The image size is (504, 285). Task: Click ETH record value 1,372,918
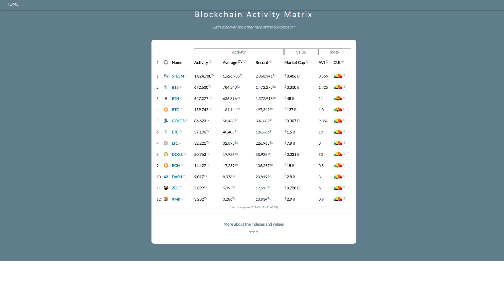pos(264,99)
